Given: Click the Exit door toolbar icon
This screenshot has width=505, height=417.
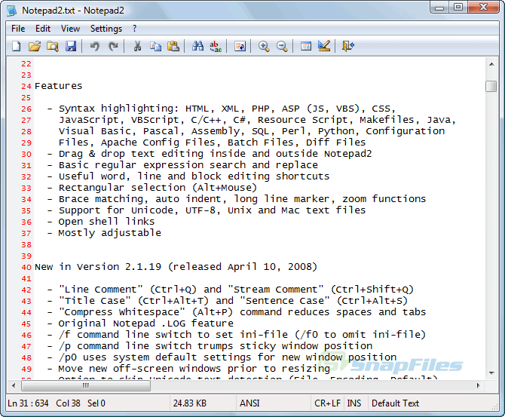Looking at the screenshot, I should point(347,46).
